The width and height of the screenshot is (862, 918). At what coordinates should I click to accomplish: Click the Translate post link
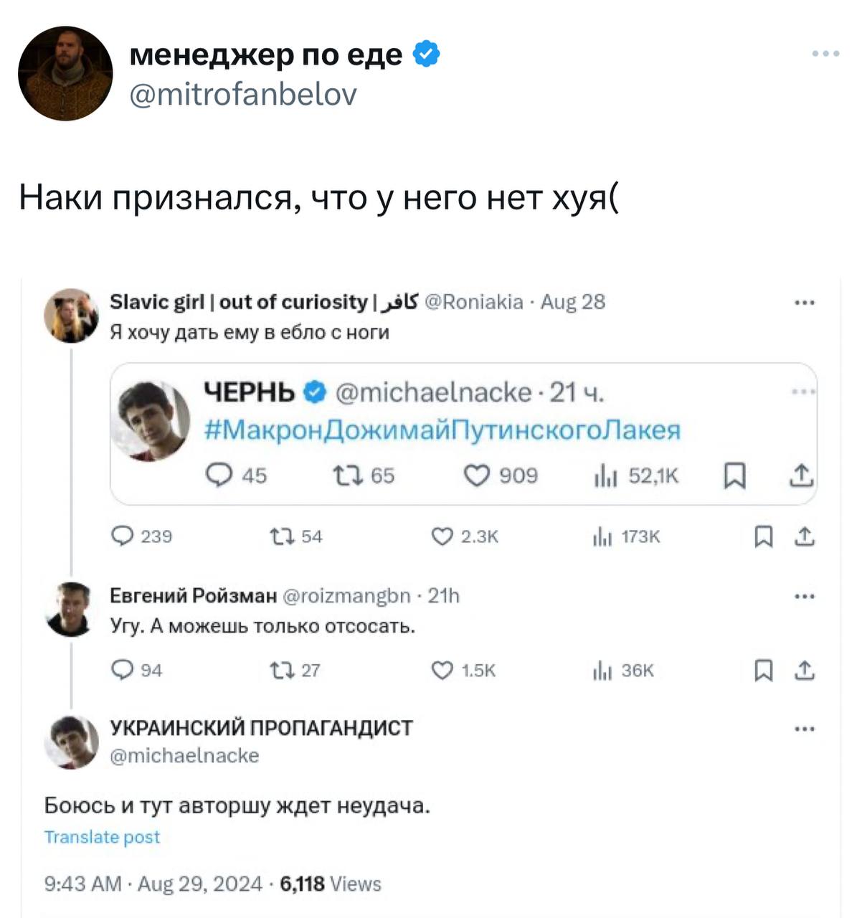(102, 837)
